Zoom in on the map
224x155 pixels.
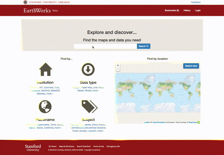click(x=118, y=65)
